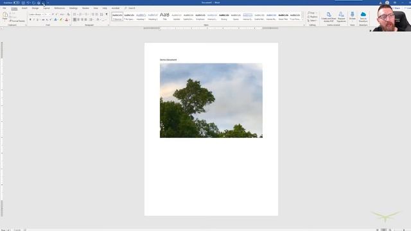411x231 pixels.
Task: Switch to the Insert tab
Action: pyautogui.click(x=24, y=8)
